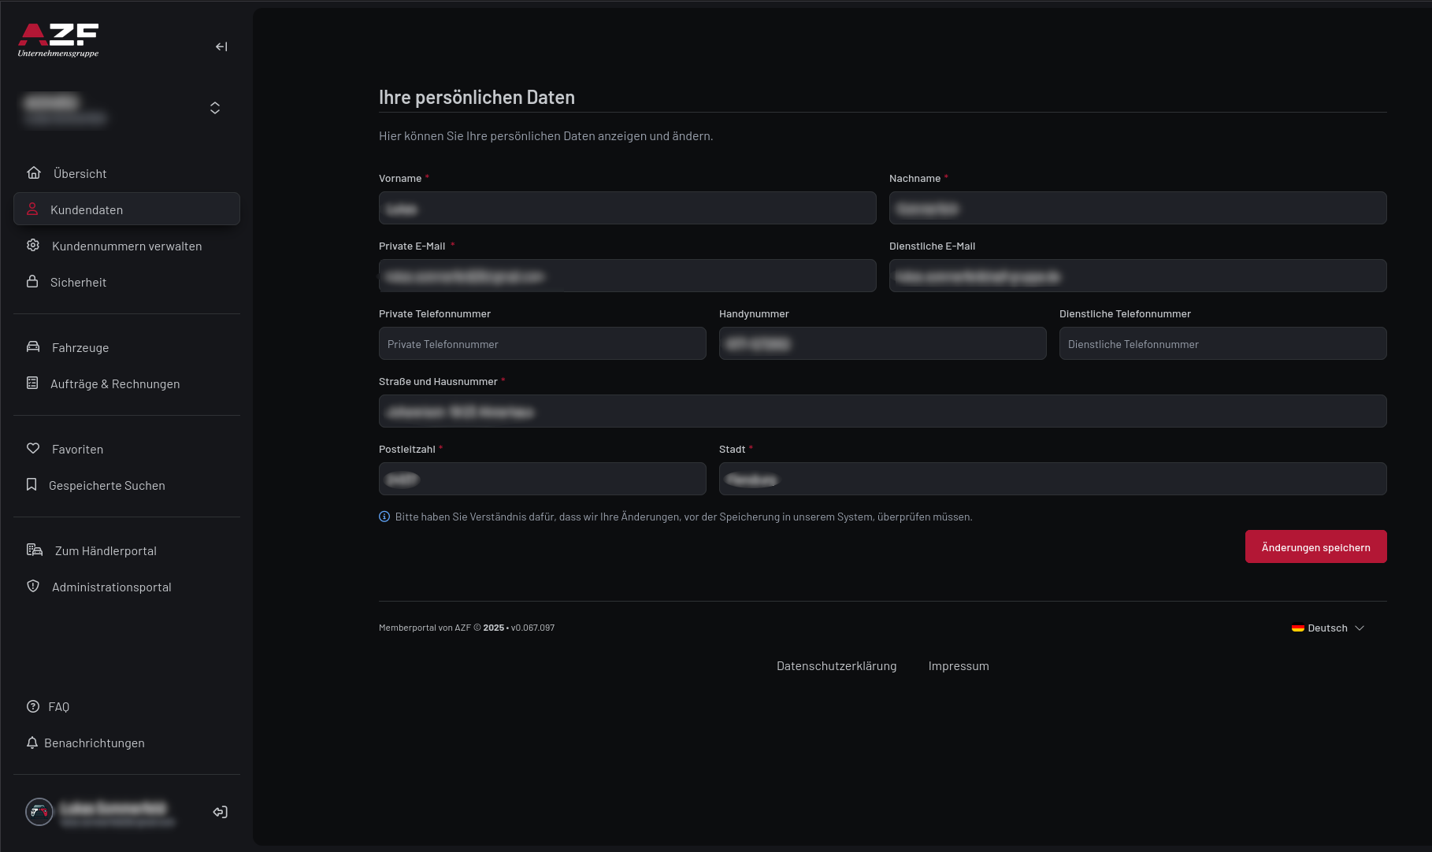Click the info icon beside the review notice

(x=384, y=517)
